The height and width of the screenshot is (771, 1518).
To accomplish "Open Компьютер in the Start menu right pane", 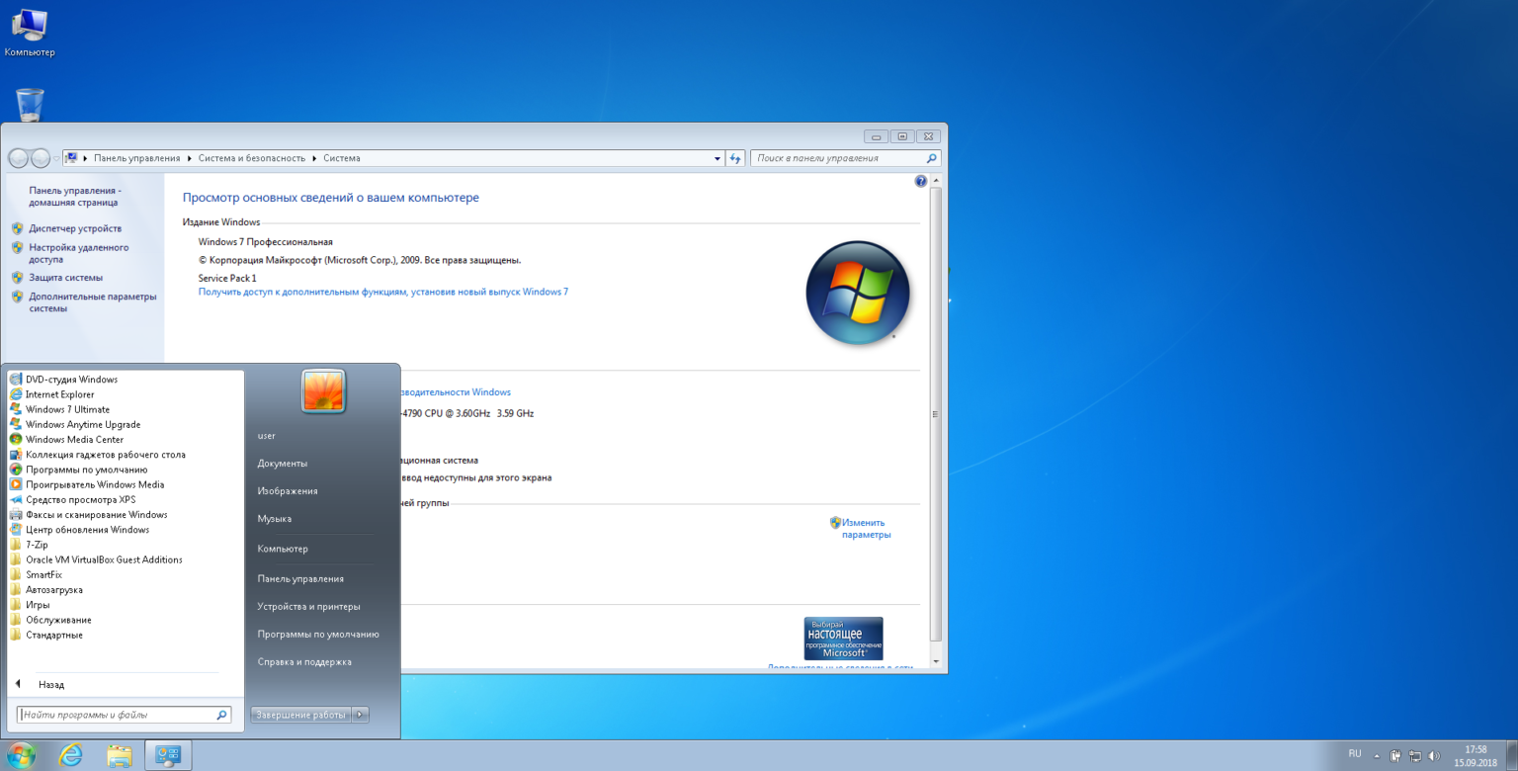I will point(283,549).
